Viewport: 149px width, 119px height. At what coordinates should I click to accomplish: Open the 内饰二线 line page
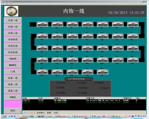point(13,27)
